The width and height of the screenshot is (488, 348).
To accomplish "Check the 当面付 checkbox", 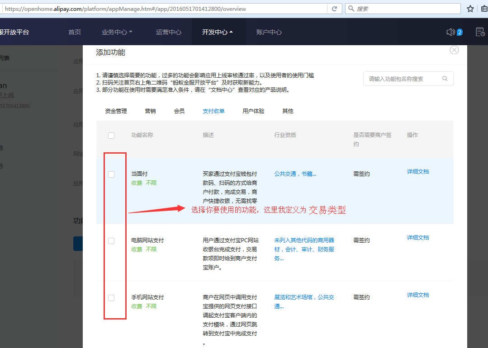I will coord(111,174).
